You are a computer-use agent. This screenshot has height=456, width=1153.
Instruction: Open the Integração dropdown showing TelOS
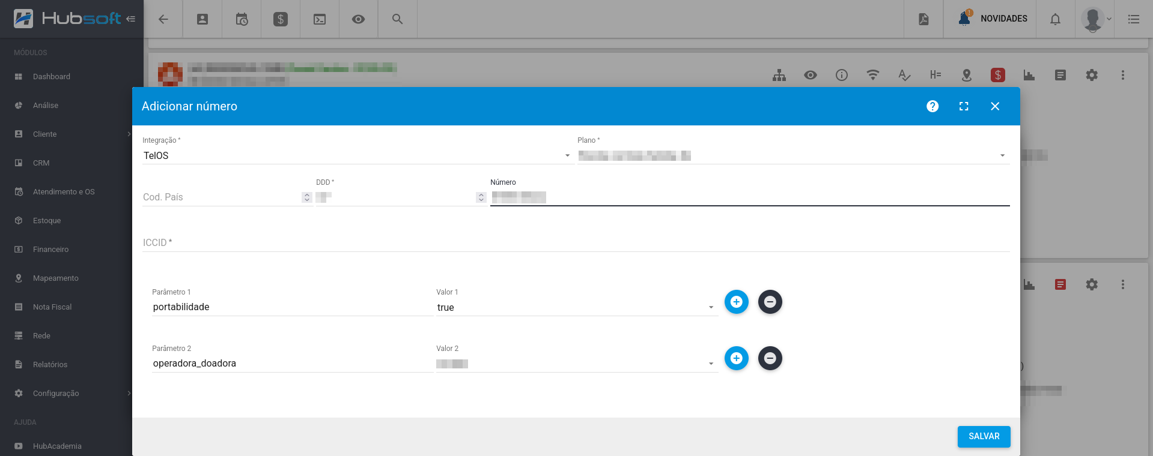pos(357,155)
